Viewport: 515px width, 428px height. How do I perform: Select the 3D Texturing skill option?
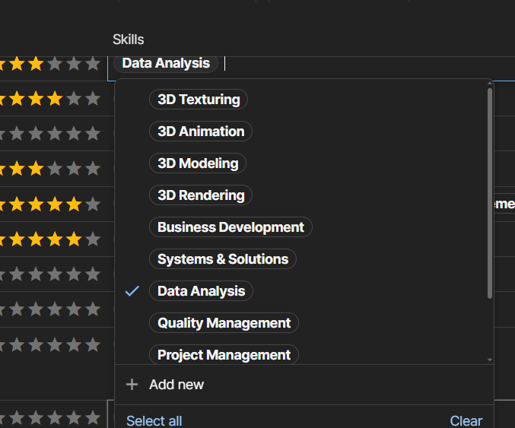[x=199, y=100]
